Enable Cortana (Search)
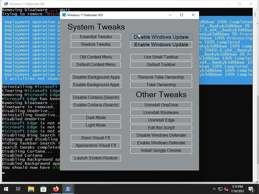 [96, 105]
